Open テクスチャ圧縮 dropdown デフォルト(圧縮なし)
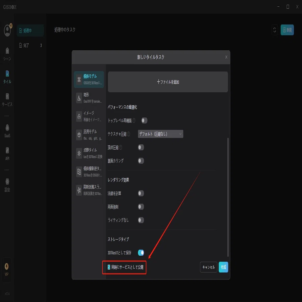This screenshot has width=302, height=302. 160,134
